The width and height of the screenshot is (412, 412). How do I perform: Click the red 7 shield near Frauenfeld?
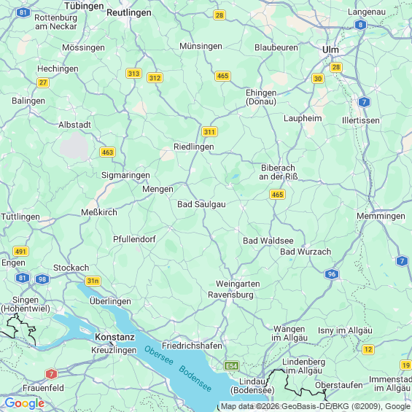tap(51, 374)
